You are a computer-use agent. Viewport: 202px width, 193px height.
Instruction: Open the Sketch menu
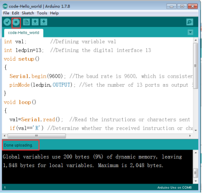(x=28, y=13)
